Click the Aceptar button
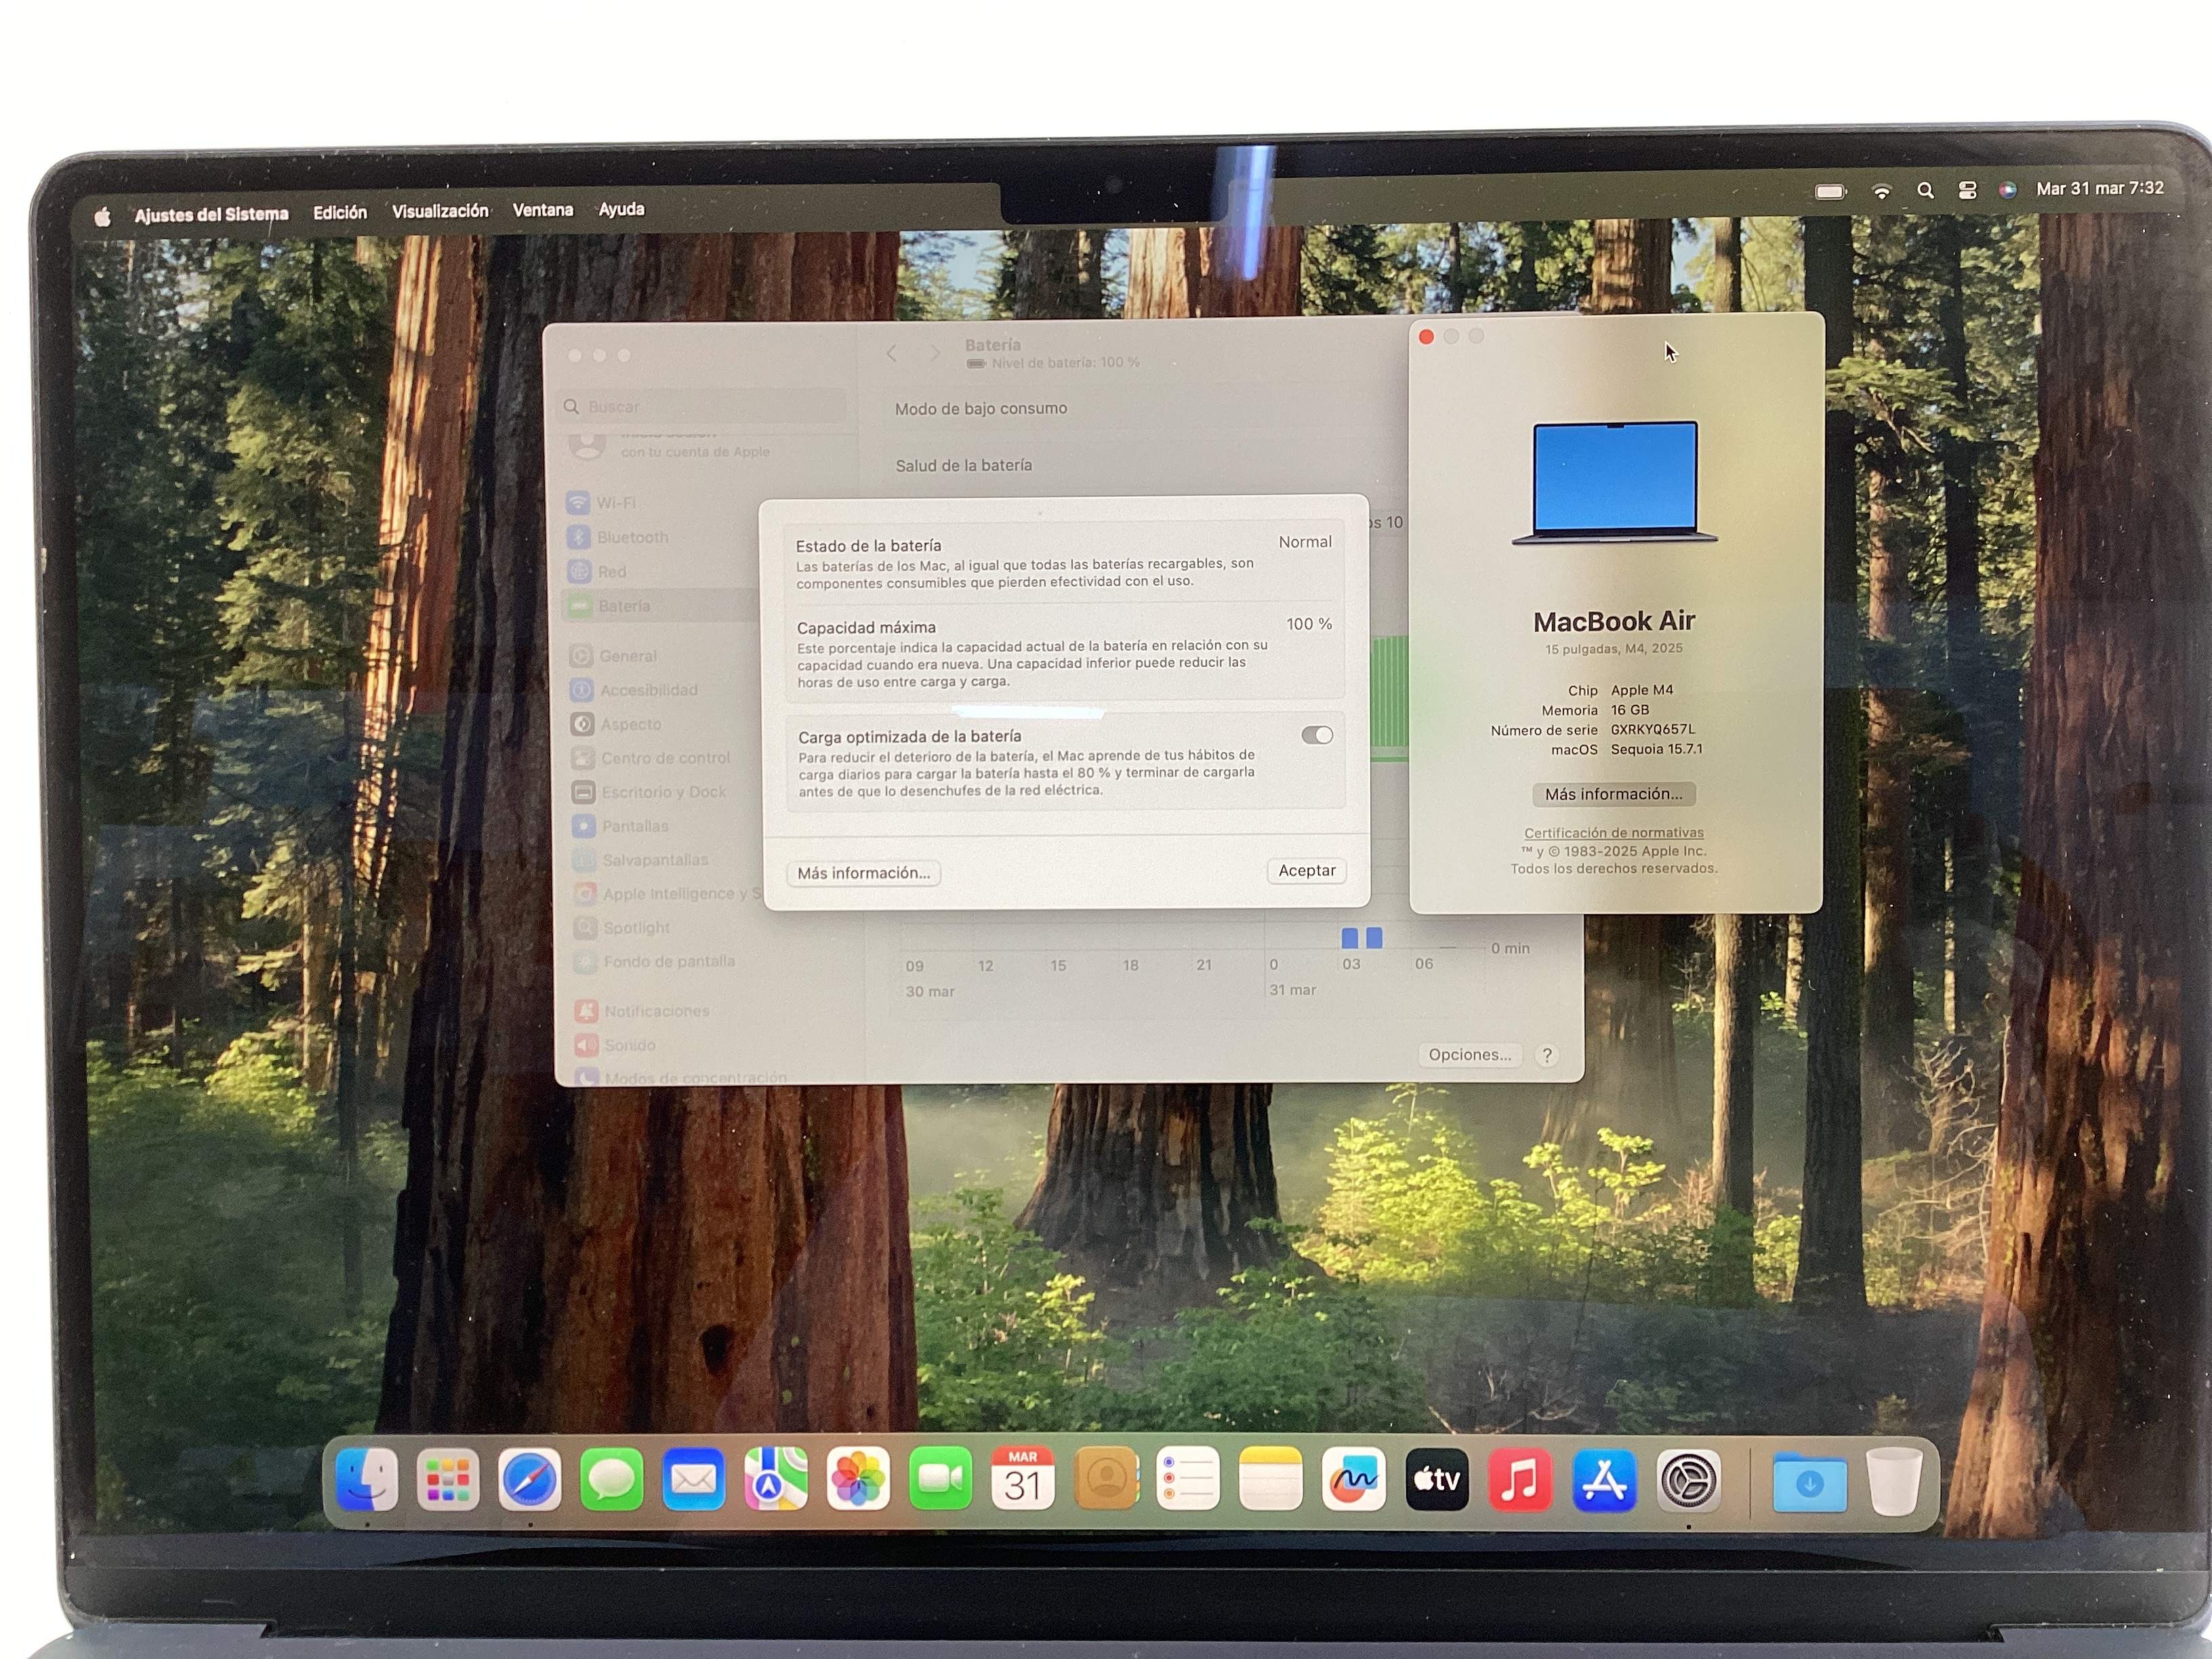The image size is (2212, 1659). point(1306,871)
